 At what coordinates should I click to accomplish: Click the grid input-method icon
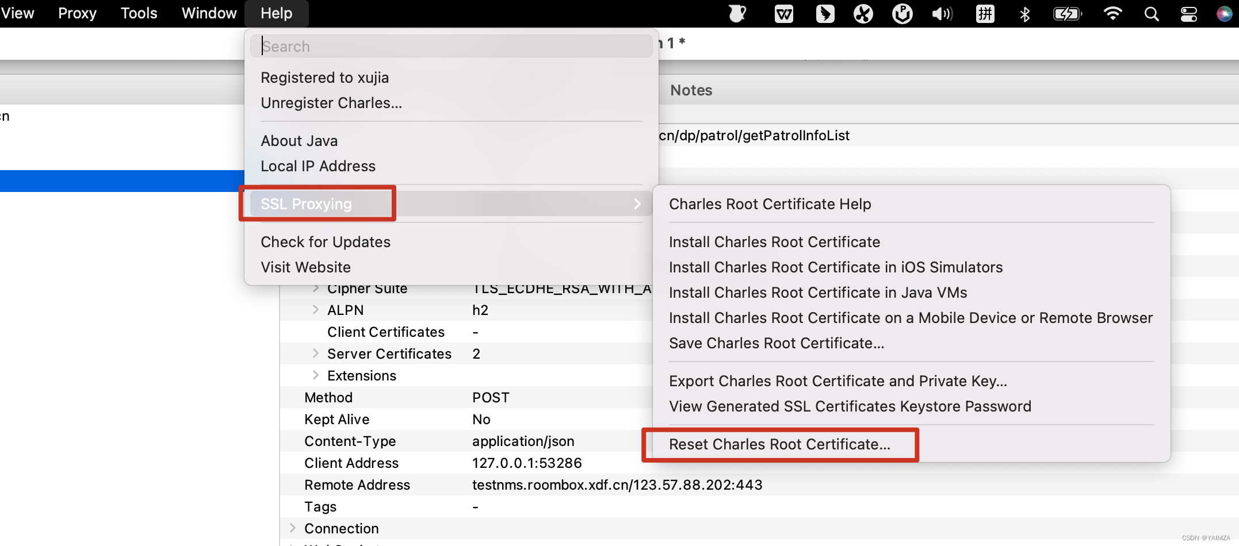(x=985, y=13)
